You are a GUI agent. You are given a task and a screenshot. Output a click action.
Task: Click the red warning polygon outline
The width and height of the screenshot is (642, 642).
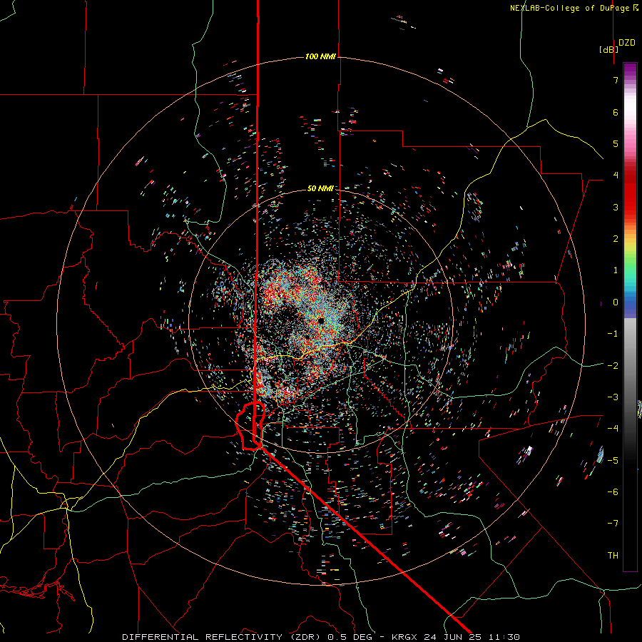(250, 426)
